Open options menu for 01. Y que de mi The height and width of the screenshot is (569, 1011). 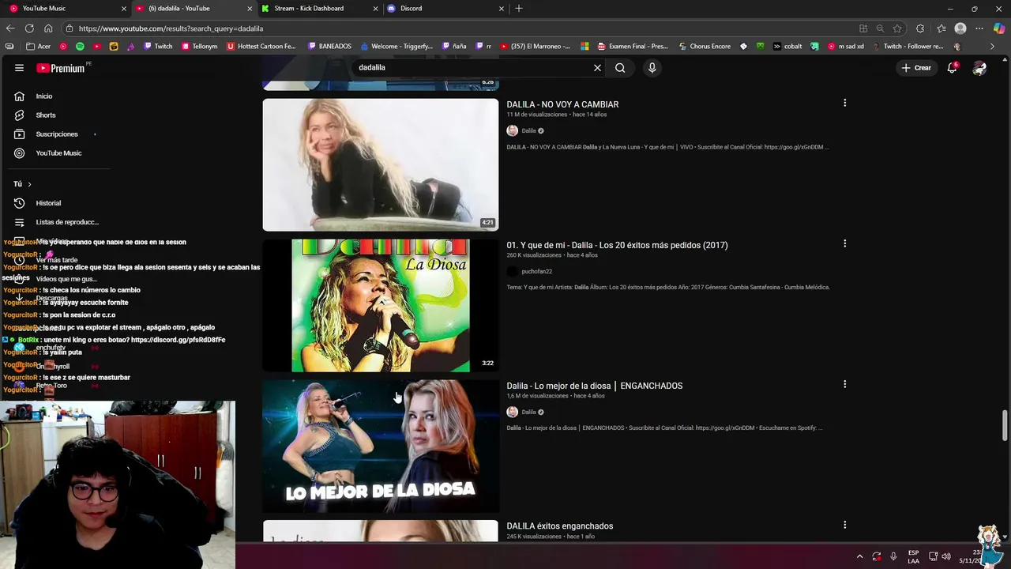point(844,243)
